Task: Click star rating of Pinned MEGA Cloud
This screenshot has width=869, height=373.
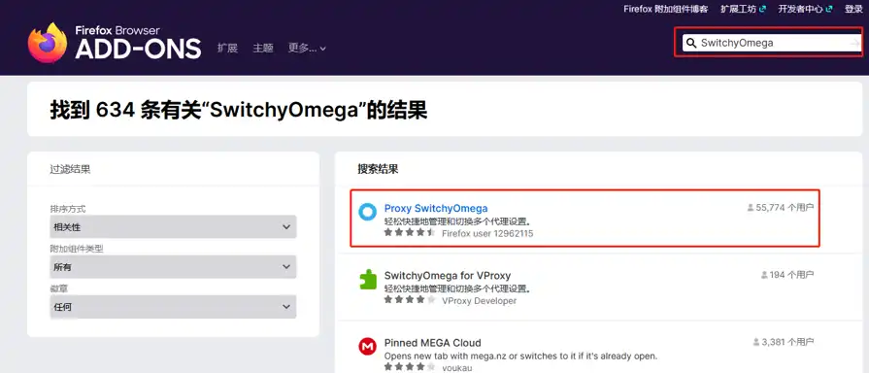Action: (x=410, y=367)
